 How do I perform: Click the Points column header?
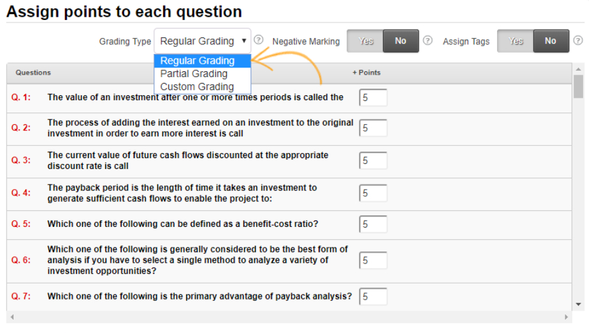[x=367, y=73]
